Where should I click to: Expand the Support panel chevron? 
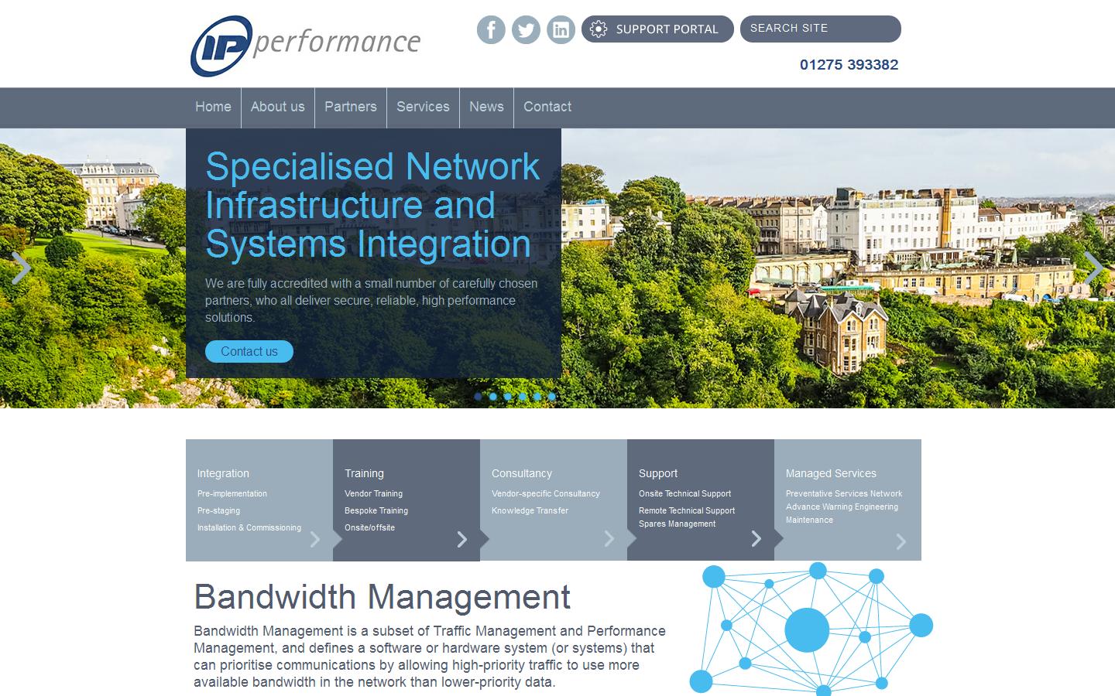click(x=756, y=539)
